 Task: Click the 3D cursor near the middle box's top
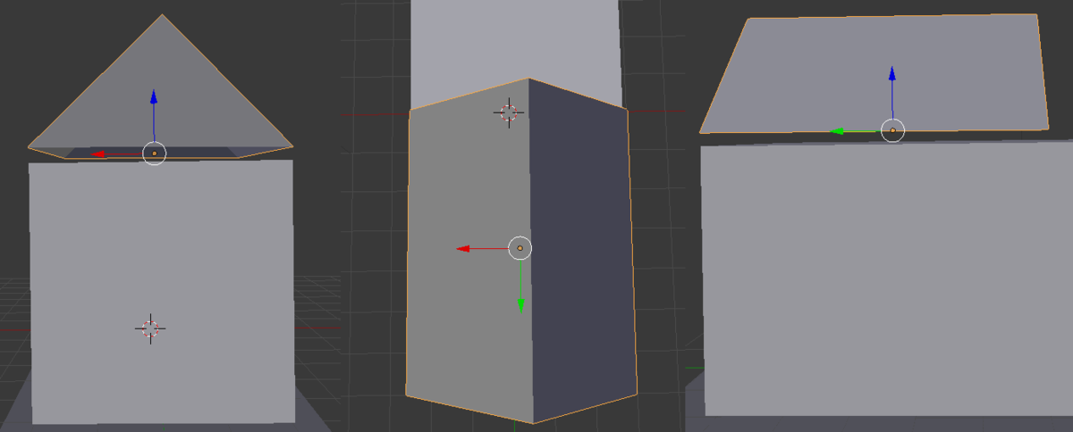click(508, 112)
